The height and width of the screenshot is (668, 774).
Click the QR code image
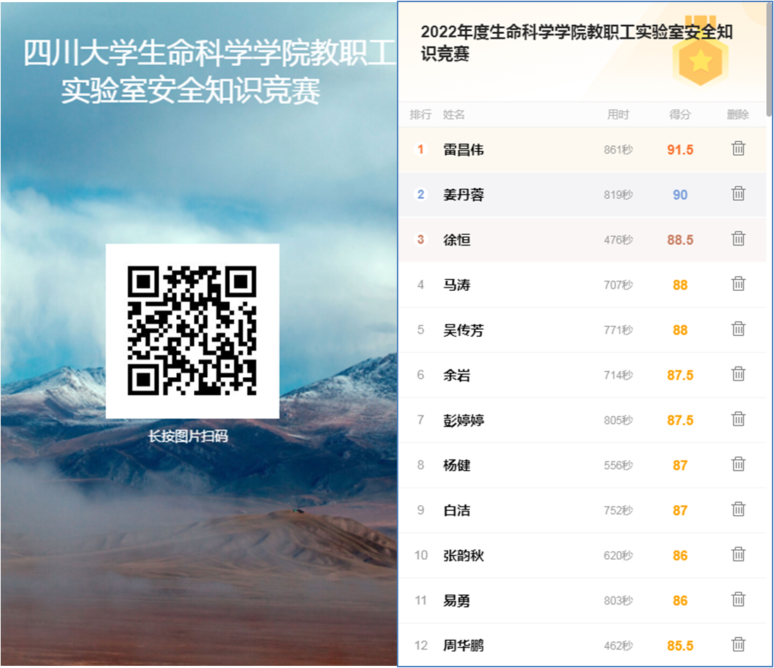coord(192,330)
